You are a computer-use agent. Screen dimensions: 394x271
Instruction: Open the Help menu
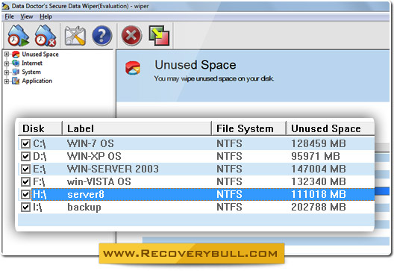click(46, 16)
